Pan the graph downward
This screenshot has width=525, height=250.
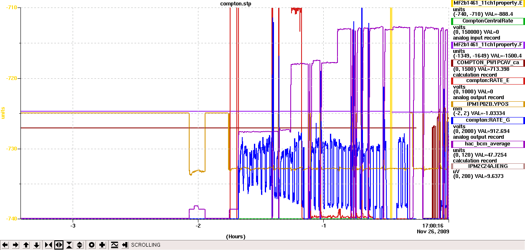[36, 245]
